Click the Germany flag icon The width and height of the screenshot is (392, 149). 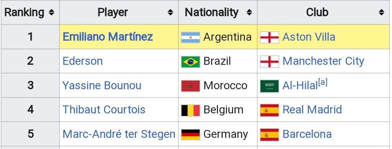pyautogui.click(x=191, y=135)
